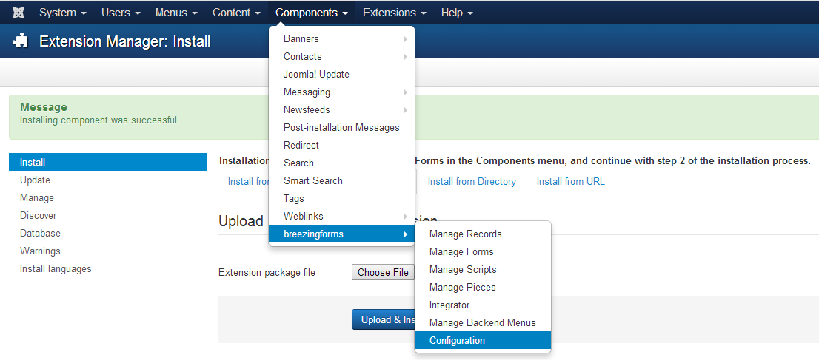Click the breezingforms submenu arrow

pyautogui.click(x=405, y=234)
